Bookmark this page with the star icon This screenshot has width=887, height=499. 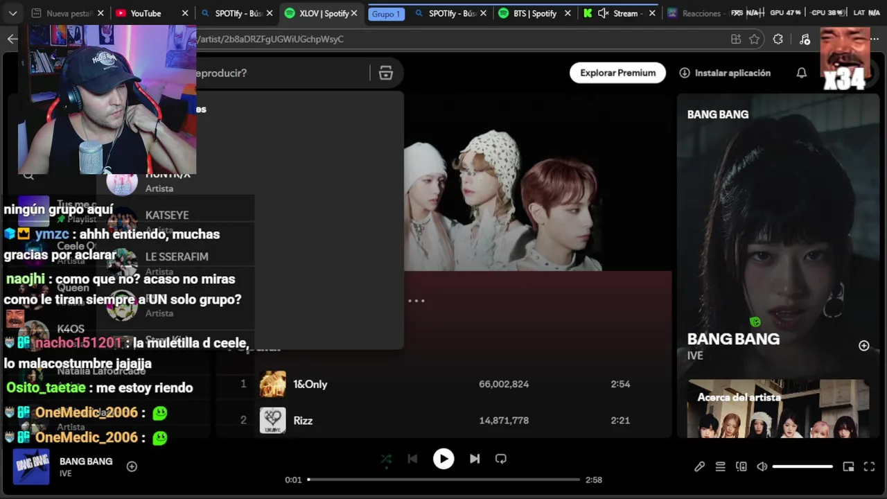point(755,40)
